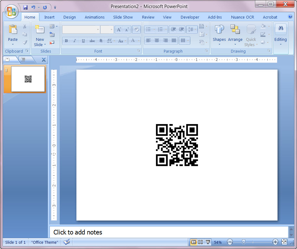Image resolution: width=297 pixels, height=249 pixels.
Task: Toggle underline formatting
Action: [83, 41]
